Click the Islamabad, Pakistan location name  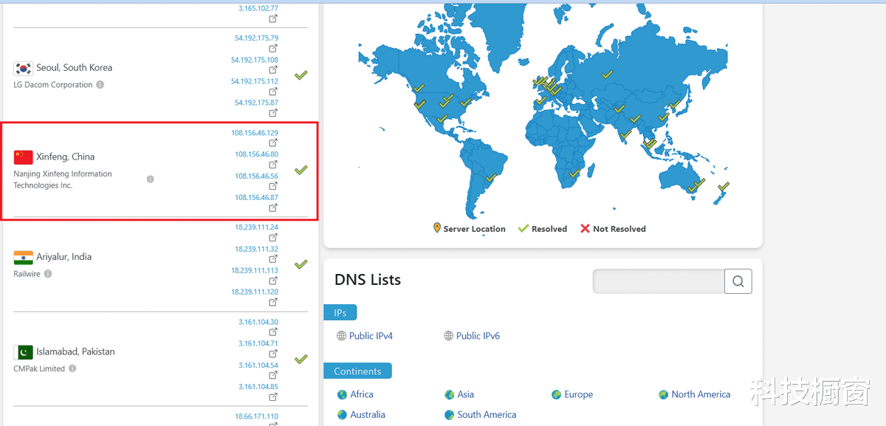[x=76, y=351]
